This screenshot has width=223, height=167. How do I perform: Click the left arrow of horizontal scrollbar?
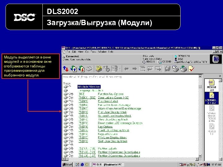[63, 159]
